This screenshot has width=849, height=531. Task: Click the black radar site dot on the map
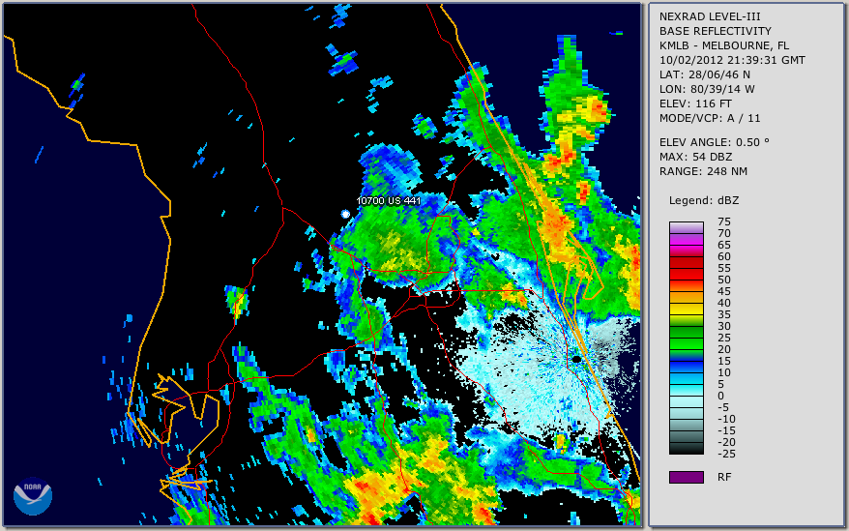(x=576, y=359)
